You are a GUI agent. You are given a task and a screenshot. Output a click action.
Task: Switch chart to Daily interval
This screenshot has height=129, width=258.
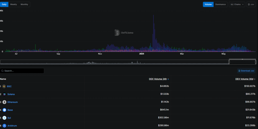[x=4, y=5]
